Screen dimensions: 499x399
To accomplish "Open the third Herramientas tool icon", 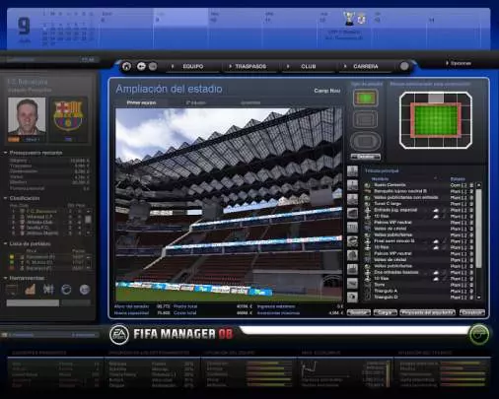I will coord(48,290).
